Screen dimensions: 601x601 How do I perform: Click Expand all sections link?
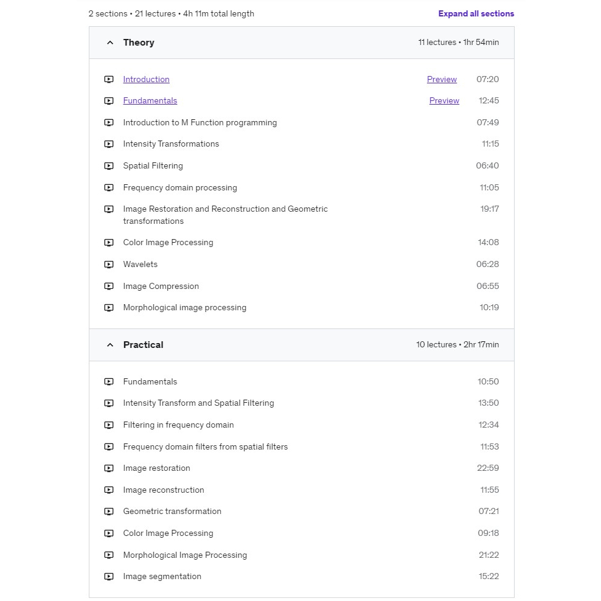(476, 13)
